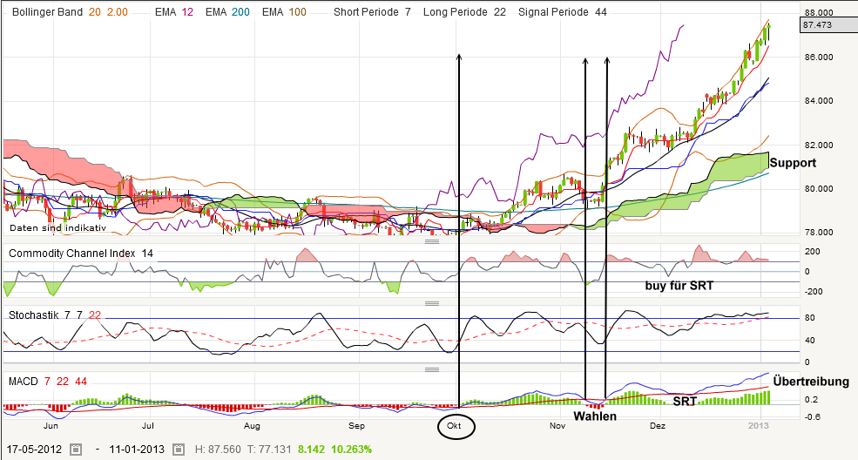
Task: Click the red 22 value in the Stochastik title
Action: point(95,315)
